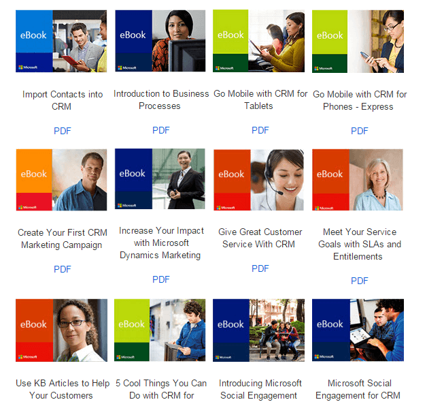Download PDF for Go Mobile with CRM for Tablets
Viewport: 427px width, 402px height.
[260, 130]
